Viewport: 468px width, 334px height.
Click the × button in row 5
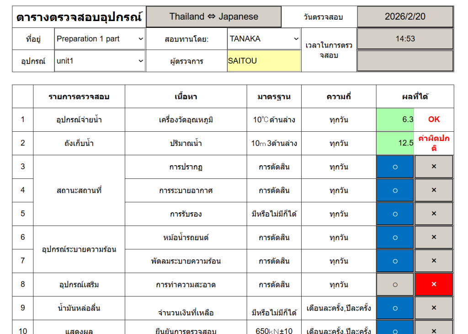pos(434,214)
